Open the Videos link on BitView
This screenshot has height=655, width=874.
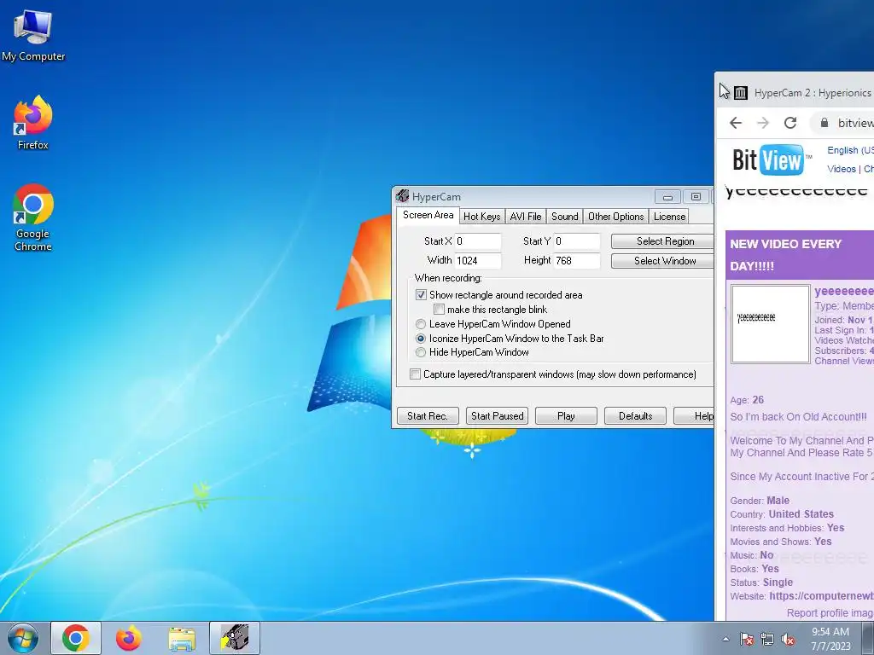point(841,170)
